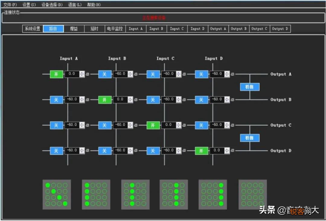Screen dimensions: 326x221
Task: Toggle Input D to Output D switch
Action: [201, 151]
